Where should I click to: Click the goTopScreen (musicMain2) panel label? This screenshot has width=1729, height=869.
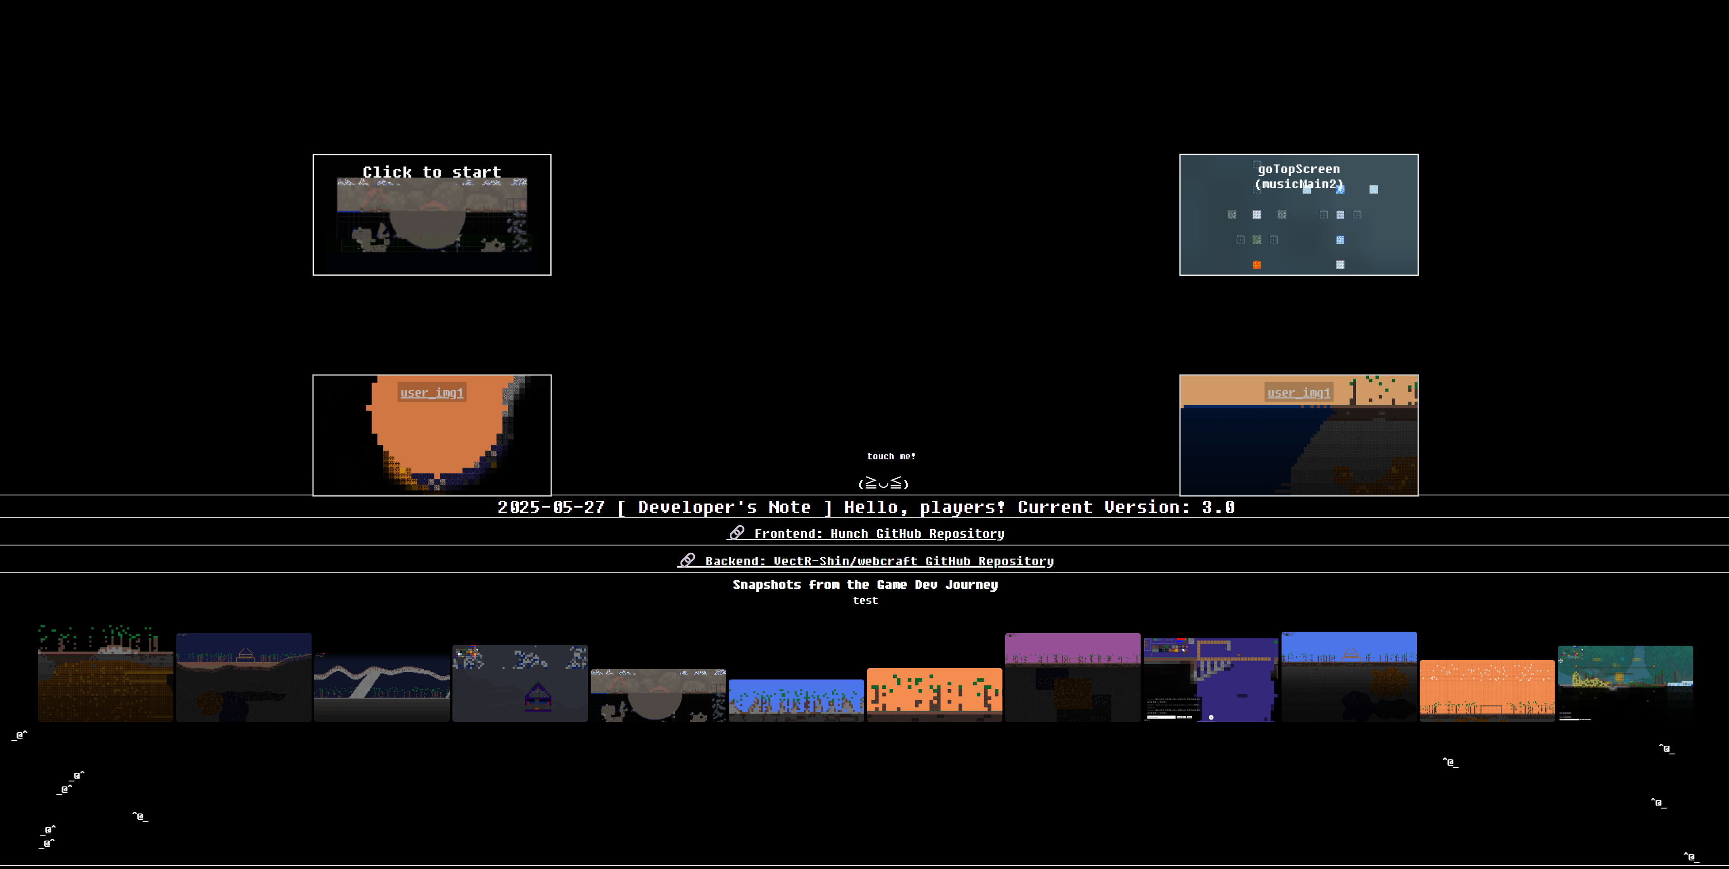tap(1298, 176)
